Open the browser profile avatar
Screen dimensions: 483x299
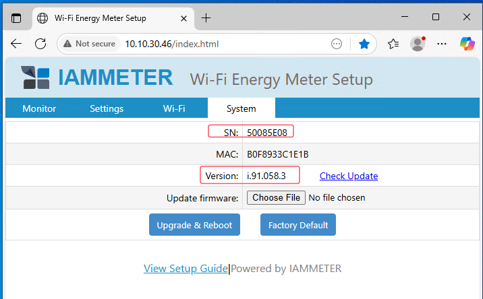(x=418, y=44)
